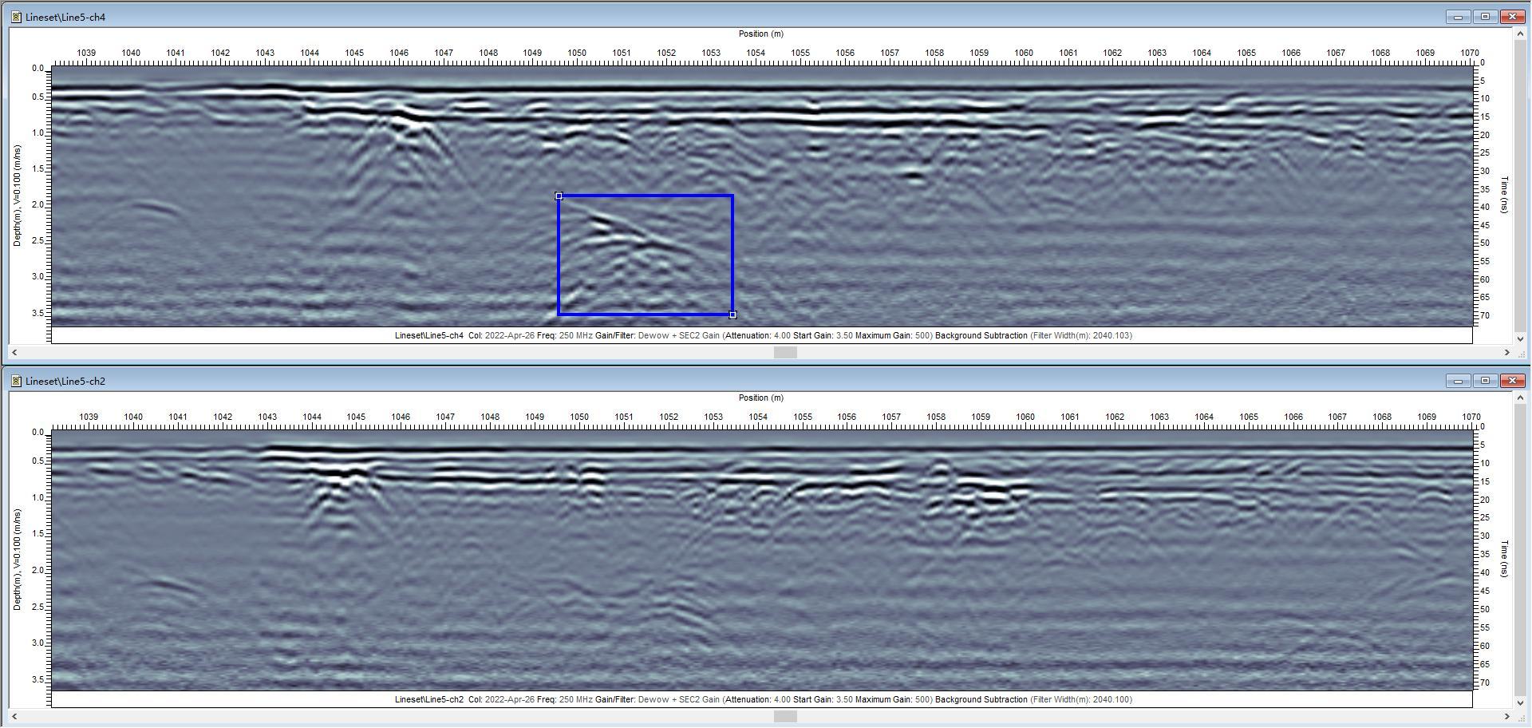This screenshot has width=1532, height=728.
Task: Click depth value 2.0 in Line5-ch4 window
Action: click(x=38, y=204)
